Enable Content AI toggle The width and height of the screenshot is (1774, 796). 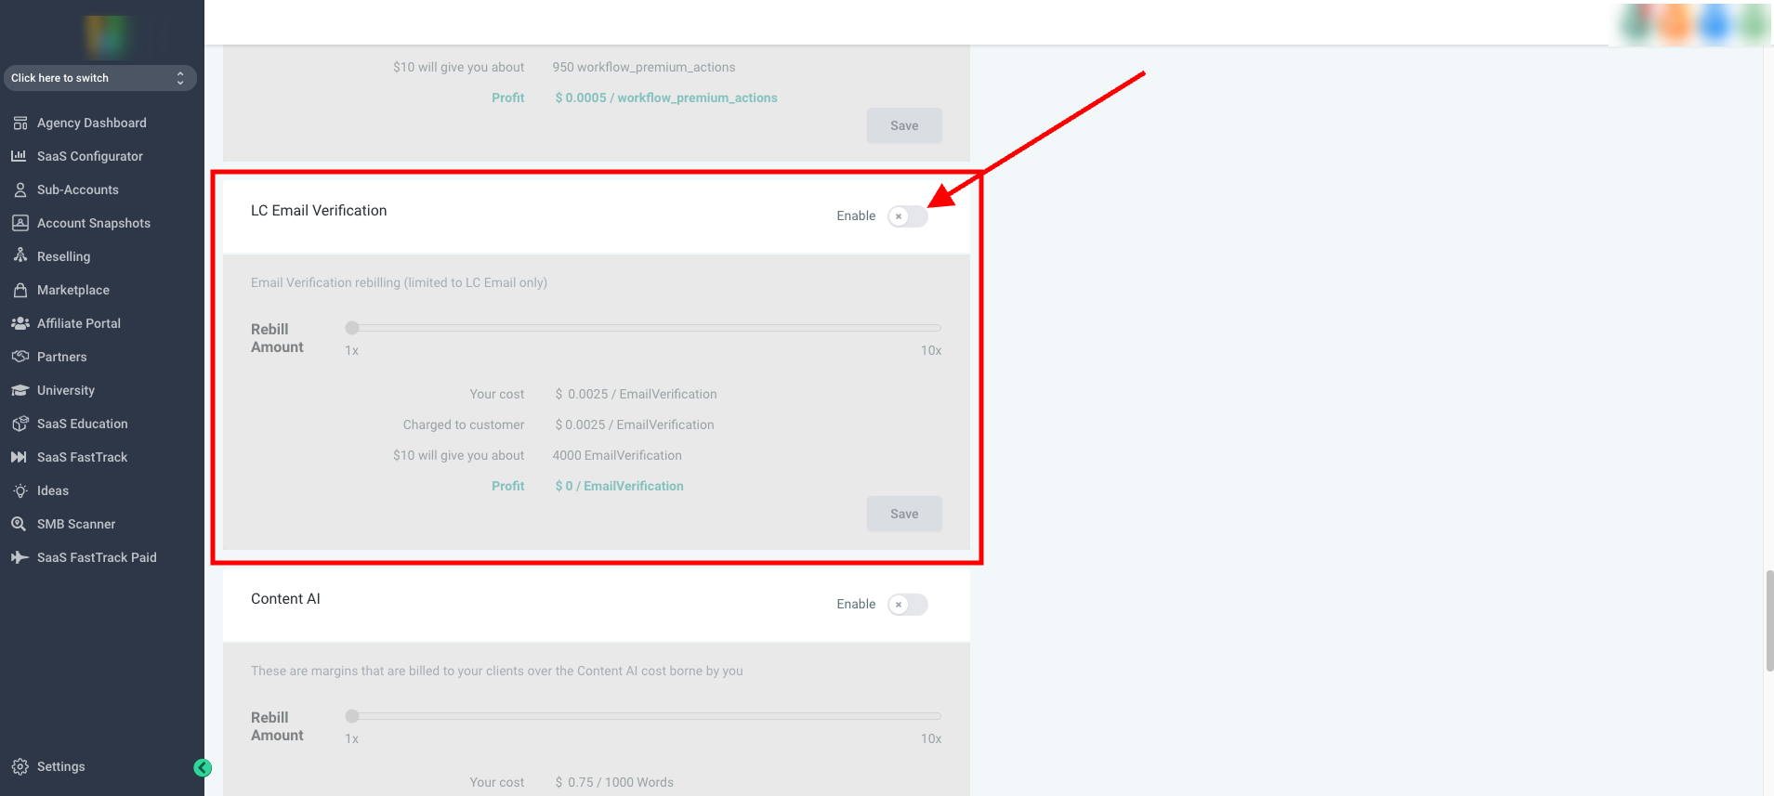point(908,605)
